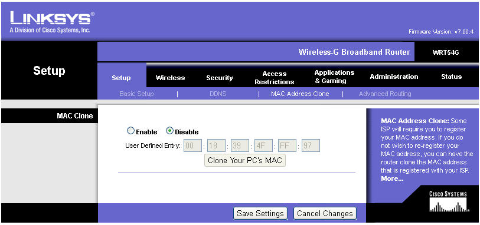The width and height of the screenshot is (480, 225).
Task: Click Clone Your PC's MAC button
Action: point(245,160)
